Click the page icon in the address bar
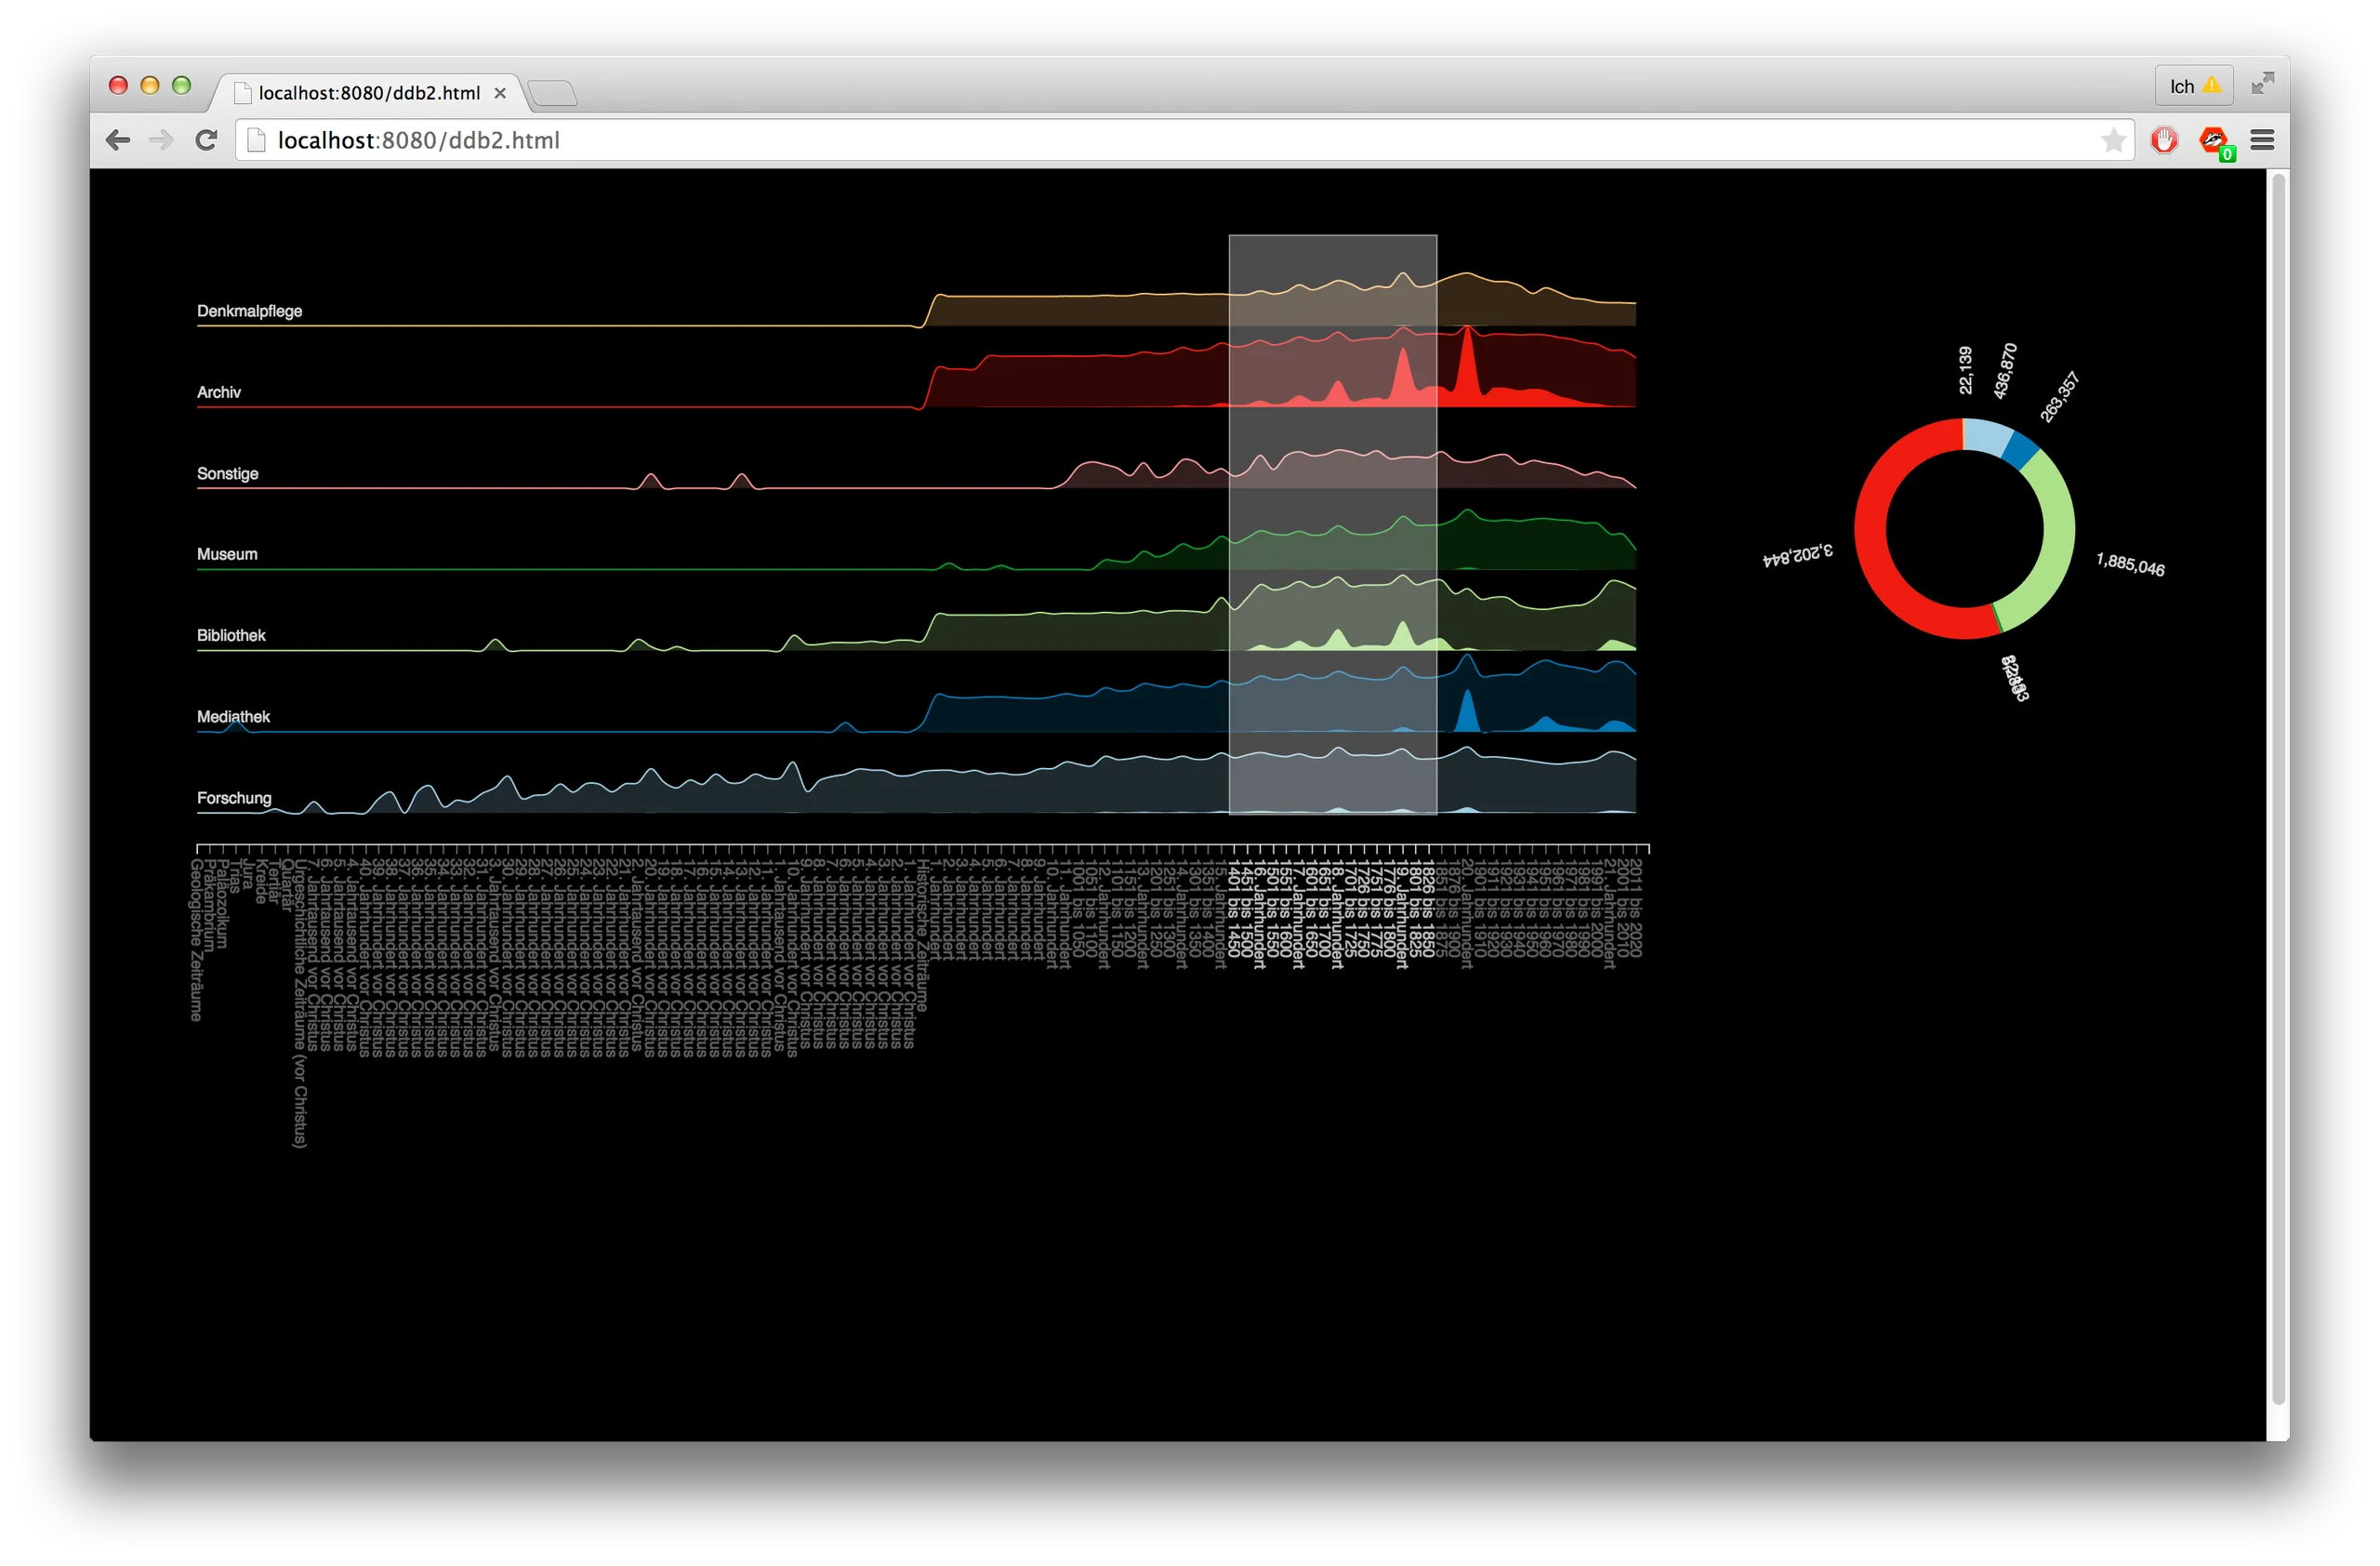The image size is (2380, 1566). tap(256, 140)
